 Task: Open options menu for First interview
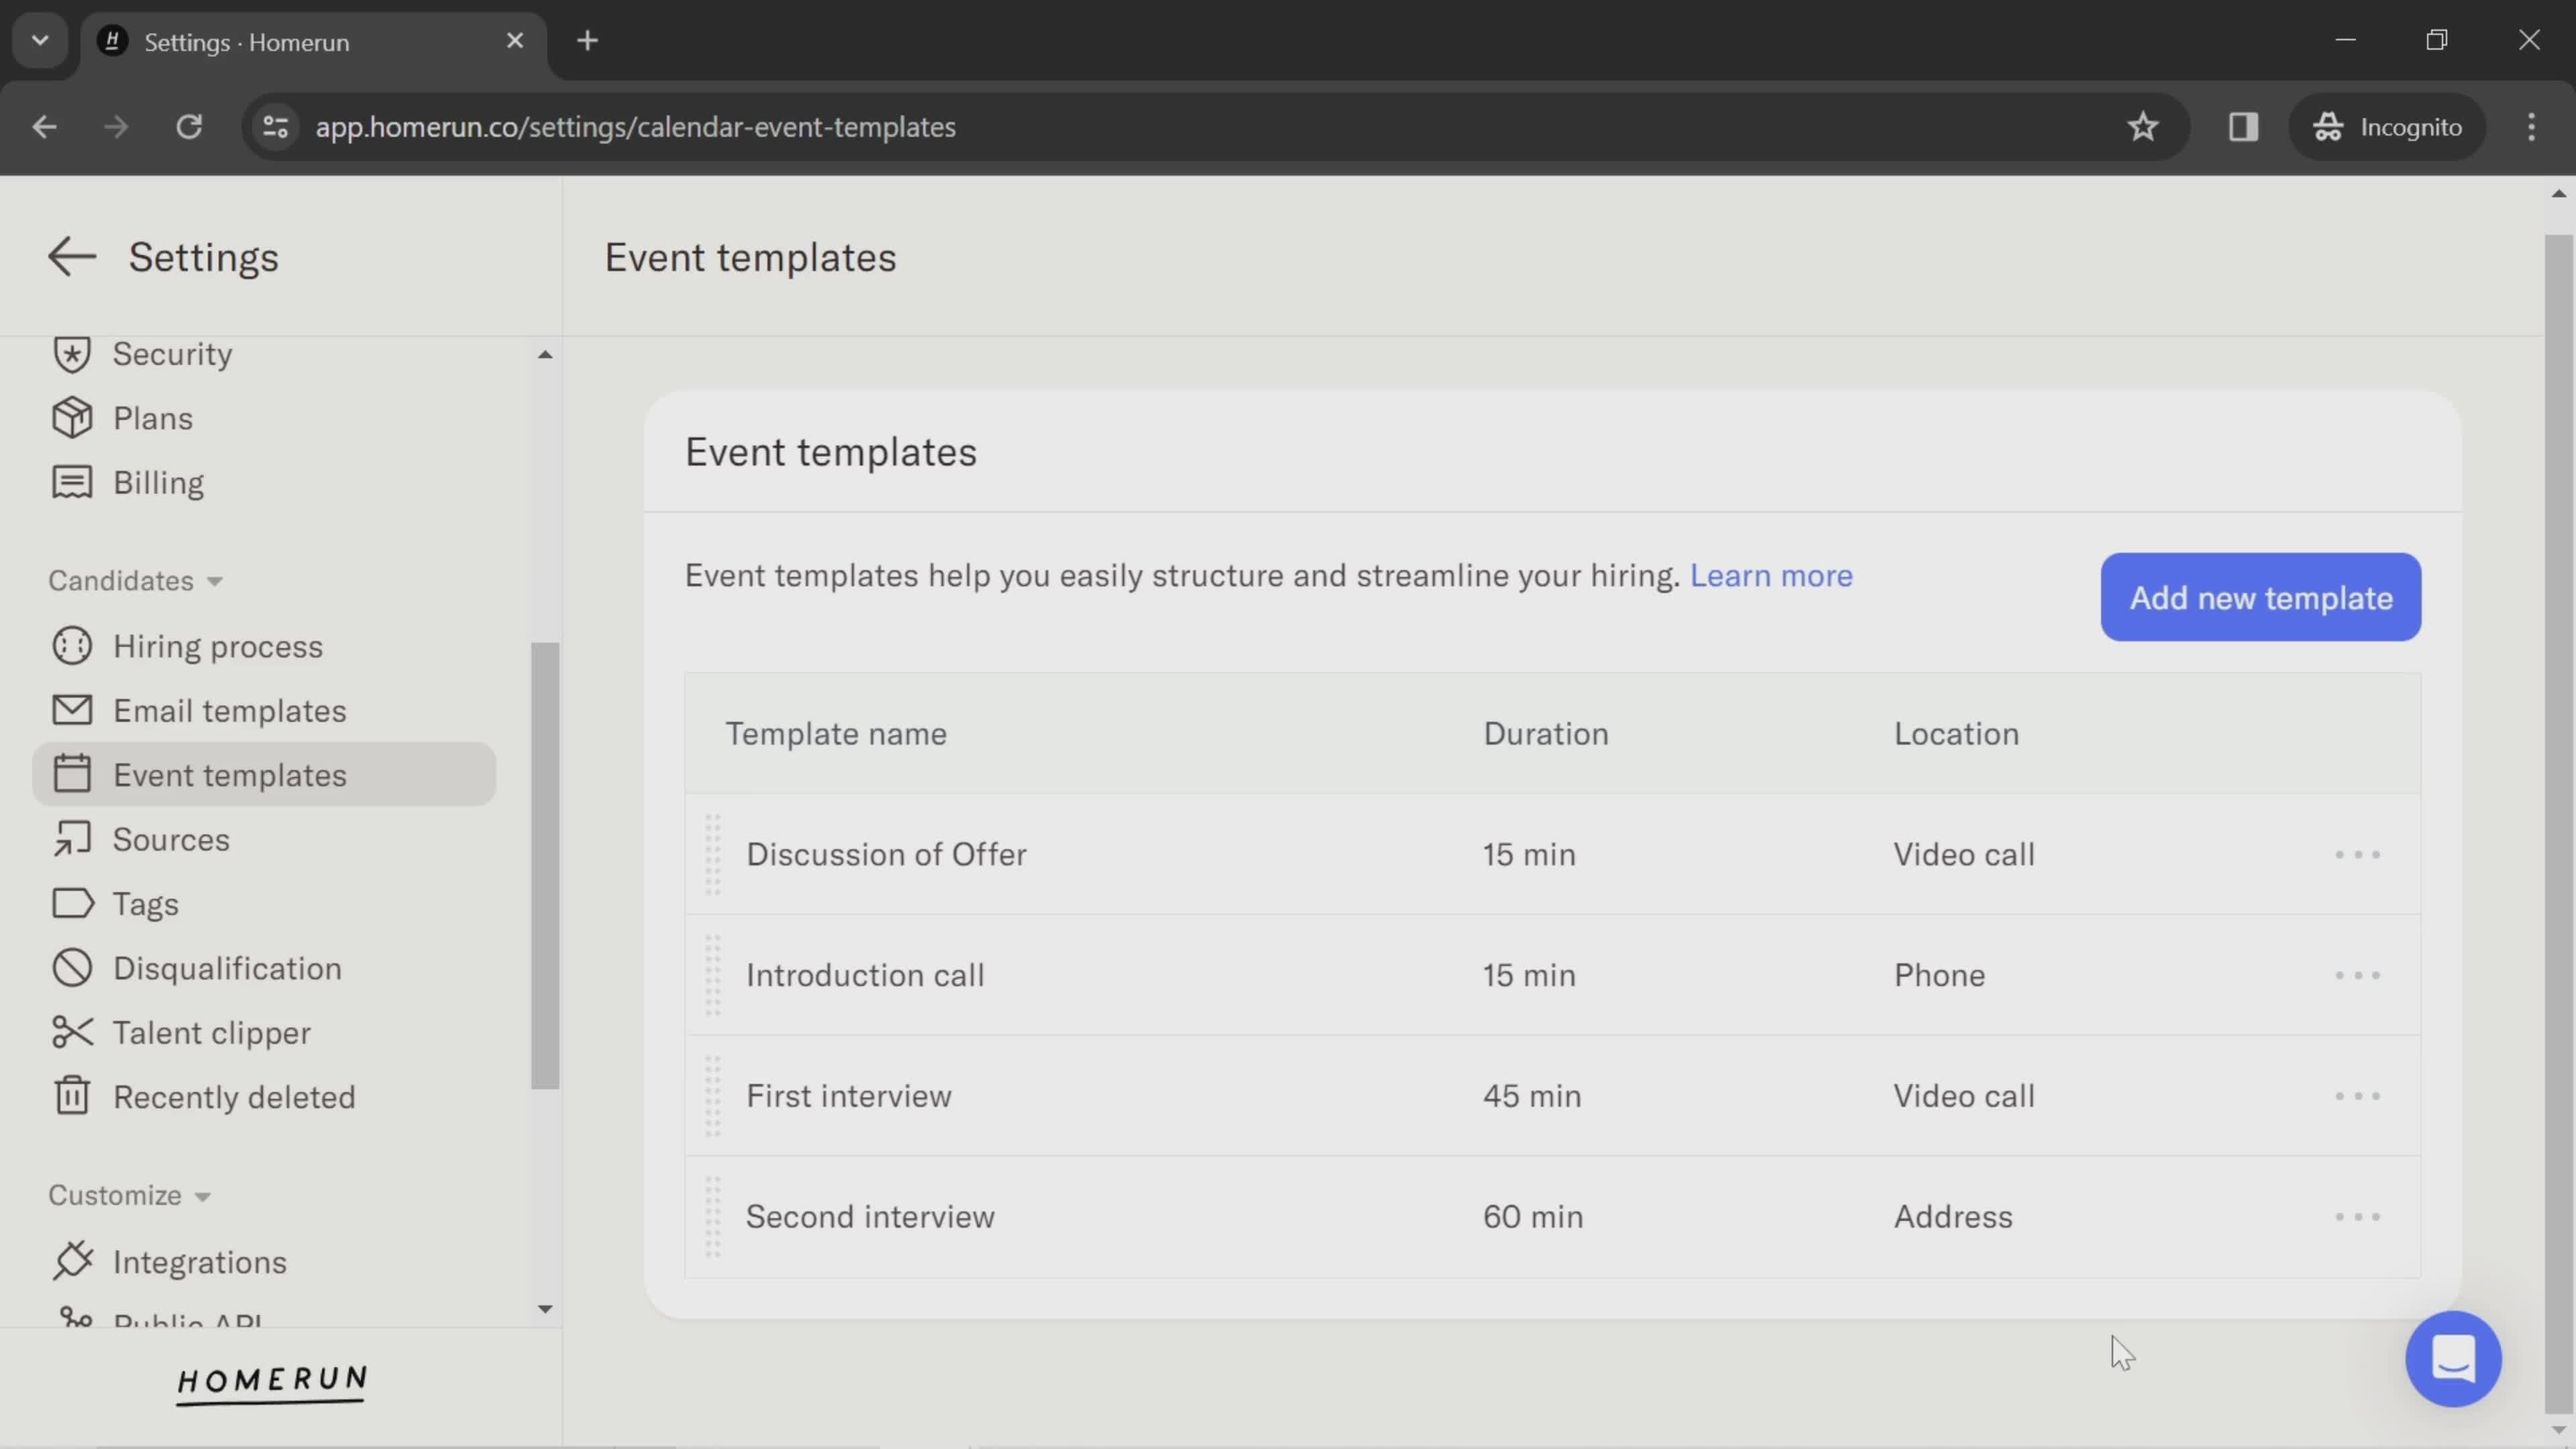2359,1095
